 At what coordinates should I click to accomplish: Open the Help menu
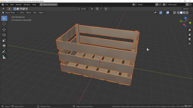(34, 4)
